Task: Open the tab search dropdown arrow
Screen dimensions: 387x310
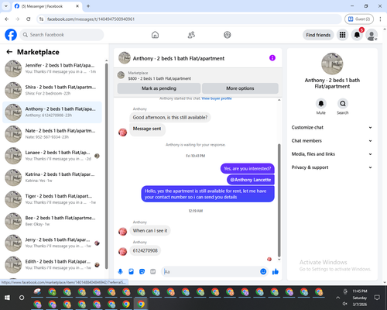Action: tap(6, 6)
